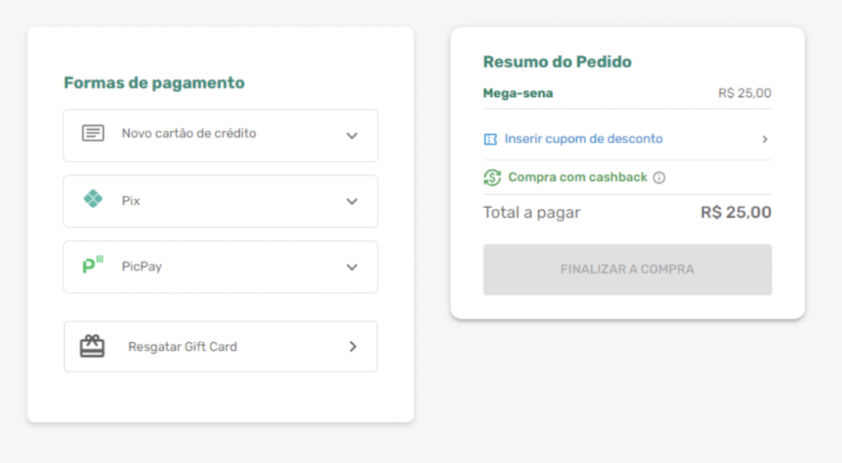Click the green cashback dollar icon
Screen dimensions: 842x463
click(x=493, y=177)
